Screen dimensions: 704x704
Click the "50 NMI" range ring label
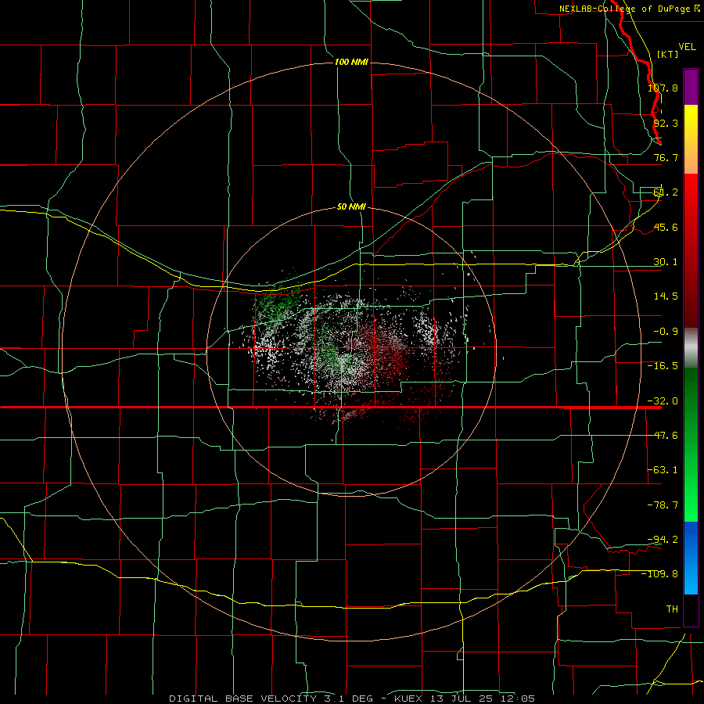351,207
